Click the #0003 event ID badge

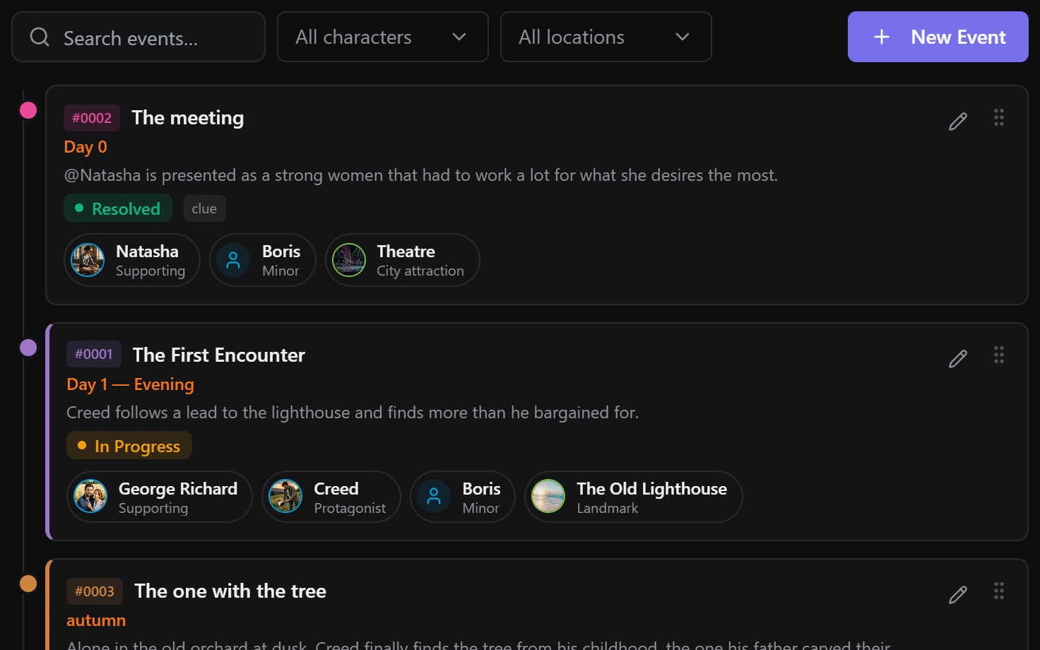coord(95,591)
